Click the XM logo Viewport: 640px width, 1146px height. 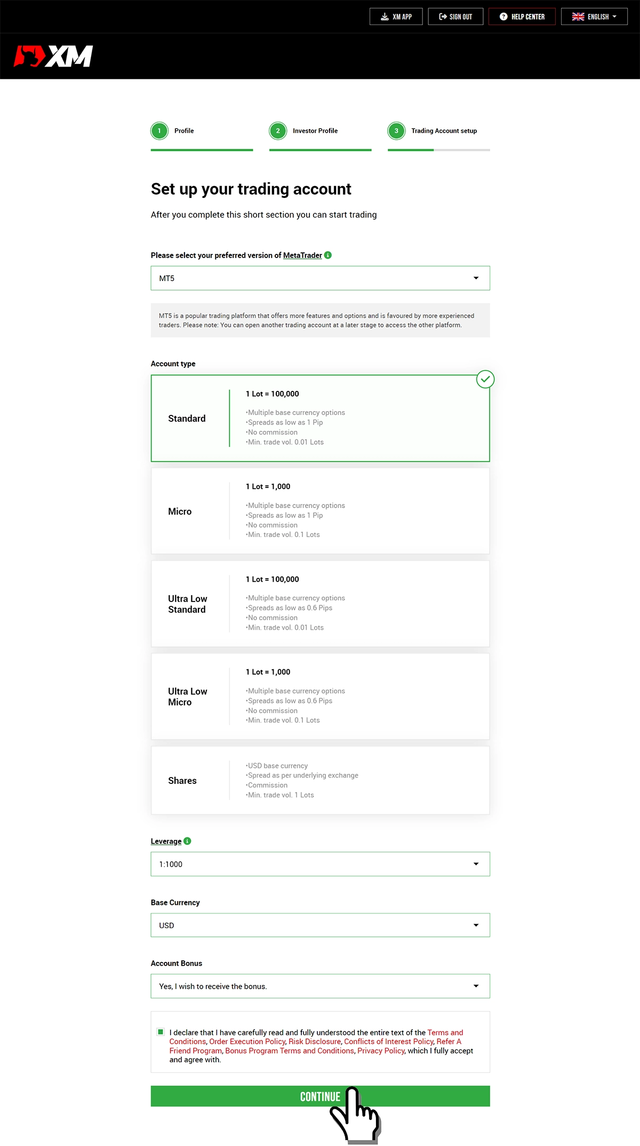point(53,56)
